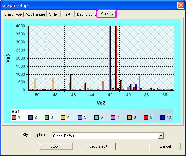Viewport: 186px width, 156px height.
Task: Open the Chart Type tab
Action: (x=13, y=14)
